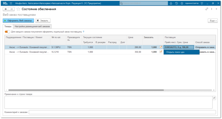Click in Комментарий к заказам field
Image resolution: width=222 pixels, height=119 pixels.
point(122,112)
